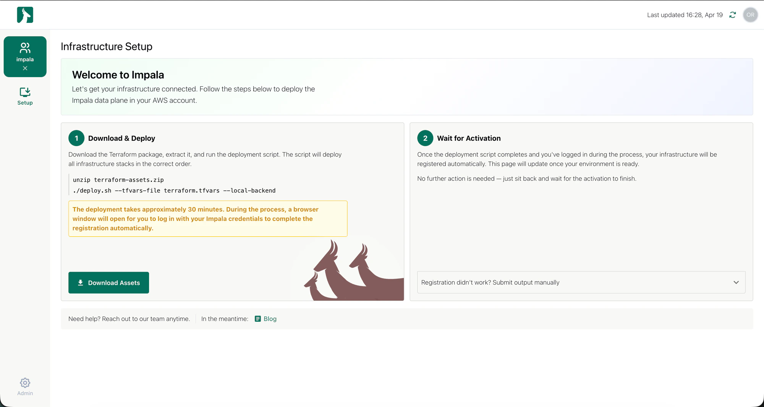The height and width of the screenshot is (407, 764).
Task: Click the Last updated 16:28 timestamp
Action: click(x=685, y=15)
